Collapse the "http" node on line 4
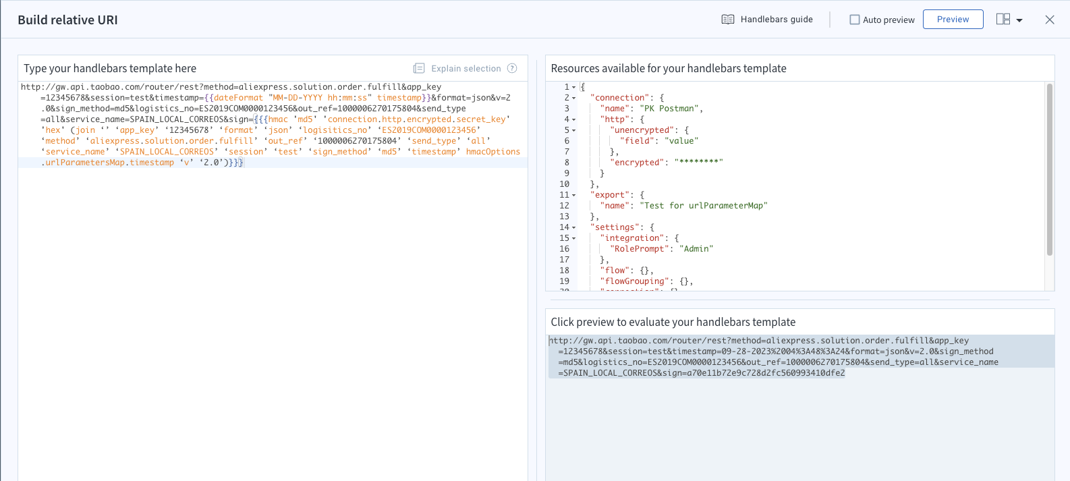This screenshot has height=481, width=1070. [x=574, y=119]
